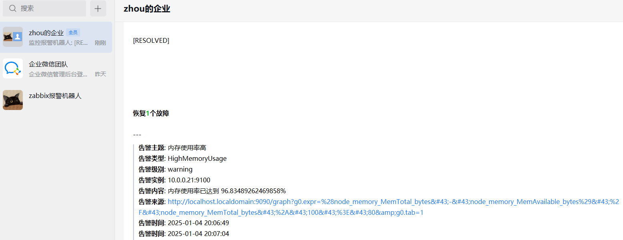This screenshot has height=240, width=623.
Task: Click the plus icon to start a chat
Action: point(98,8)
